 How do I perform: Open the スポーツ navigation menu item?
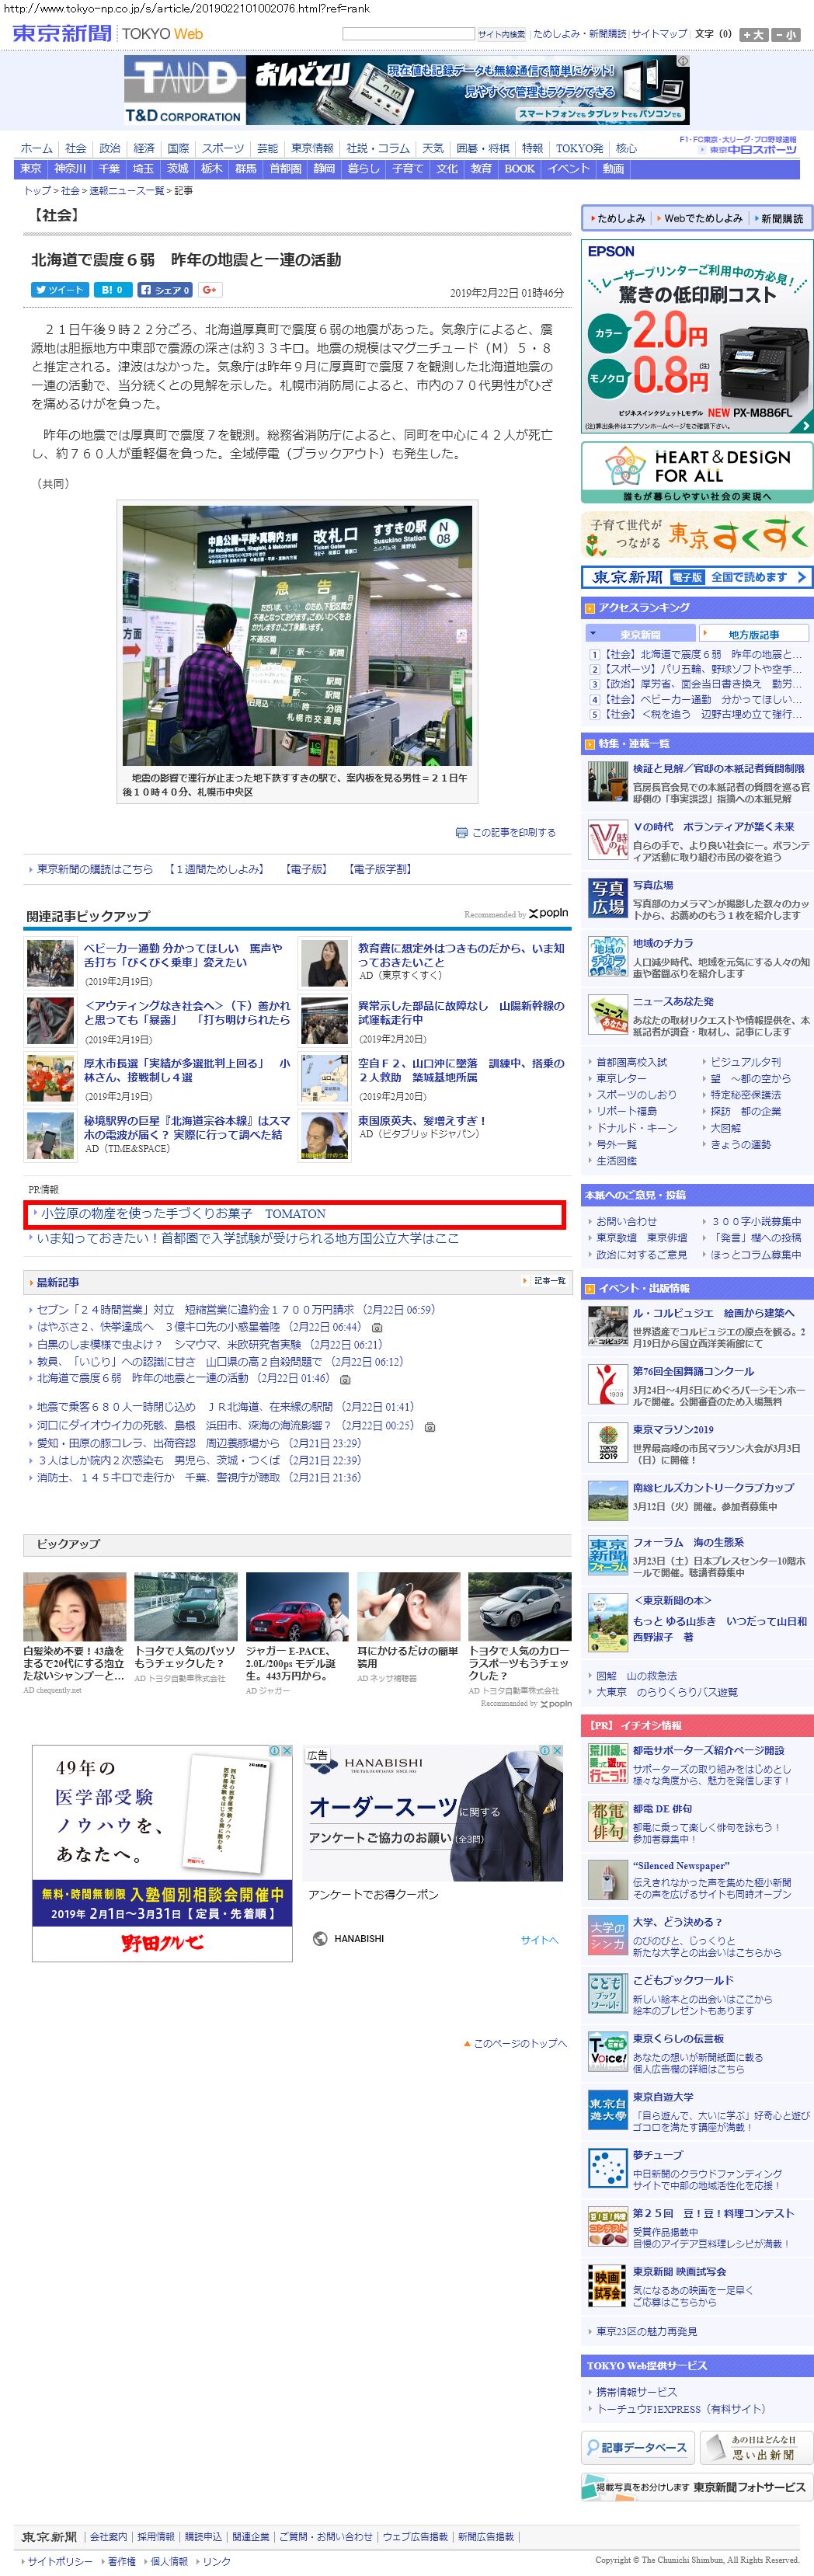pyautogui.click(x=222, y=148)
